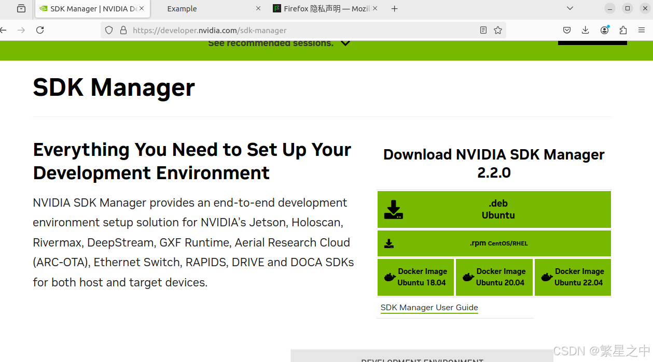Screen dimensions: 653x362
Task: Expand the See recommended sessions chevron
Action: point(345,43)
